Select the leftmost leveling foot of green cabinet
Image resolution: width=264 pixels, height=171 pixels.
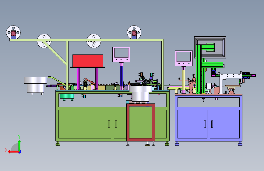tap(58, 144)
